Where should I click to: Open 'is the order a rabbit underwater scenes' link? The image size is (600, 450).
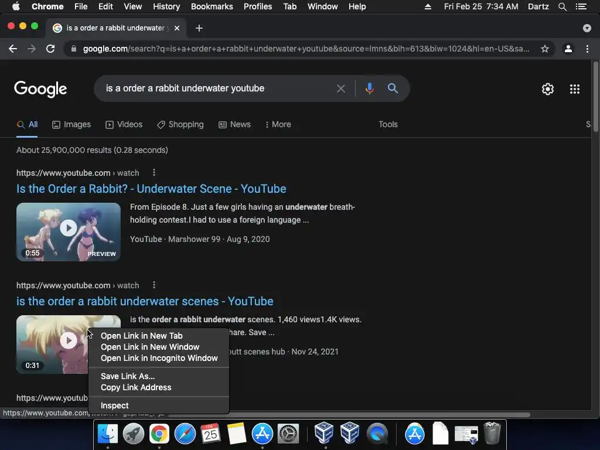(x=145, y=301)
